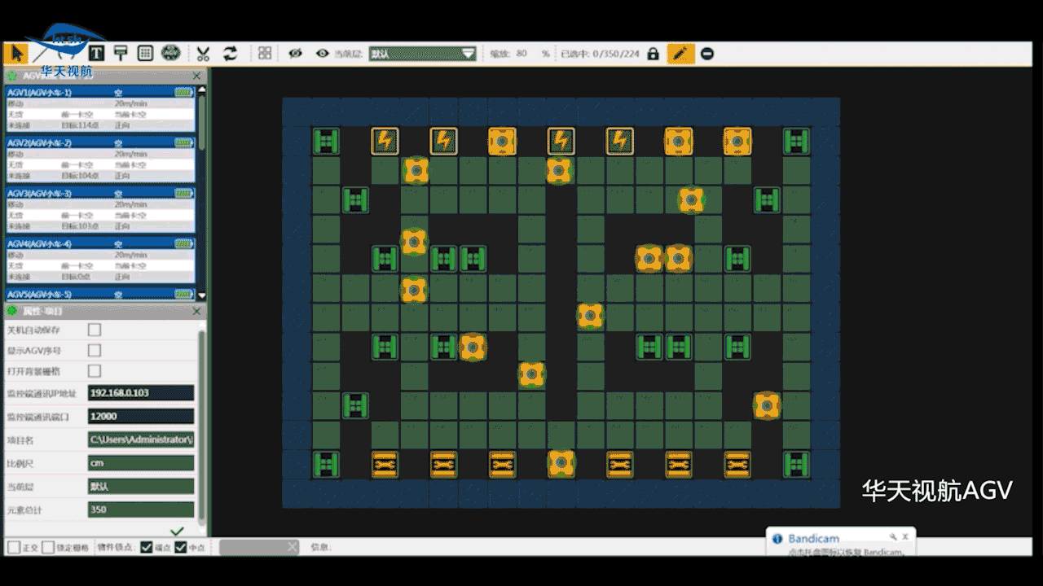The image size is (1043, 586).
Task: Click the Bandicam tray notification
Action: pyautogui.click(x=841, y=543)
